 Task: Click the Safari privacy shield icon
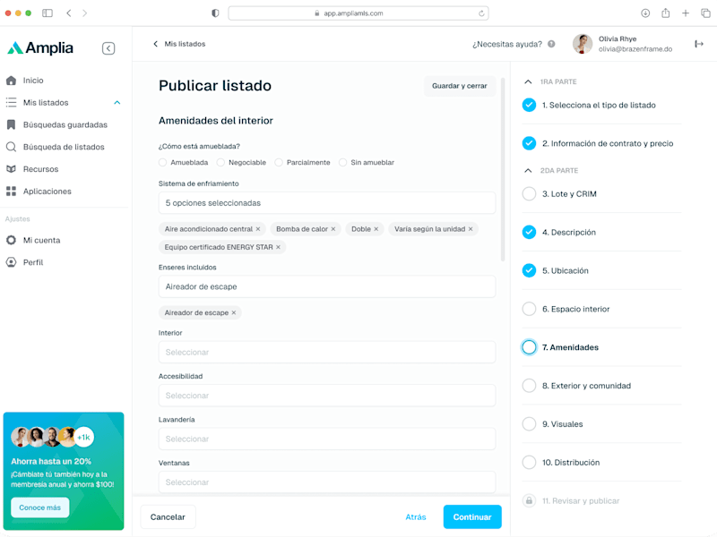point(215,13)
